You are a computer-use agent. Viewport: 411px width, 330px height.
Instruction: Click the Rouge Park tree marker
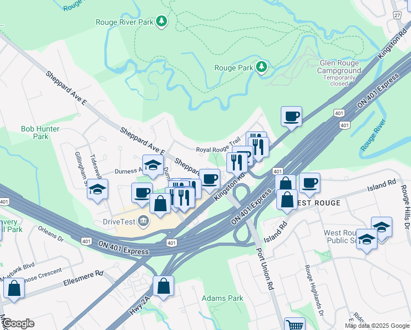tap(262, 67)
